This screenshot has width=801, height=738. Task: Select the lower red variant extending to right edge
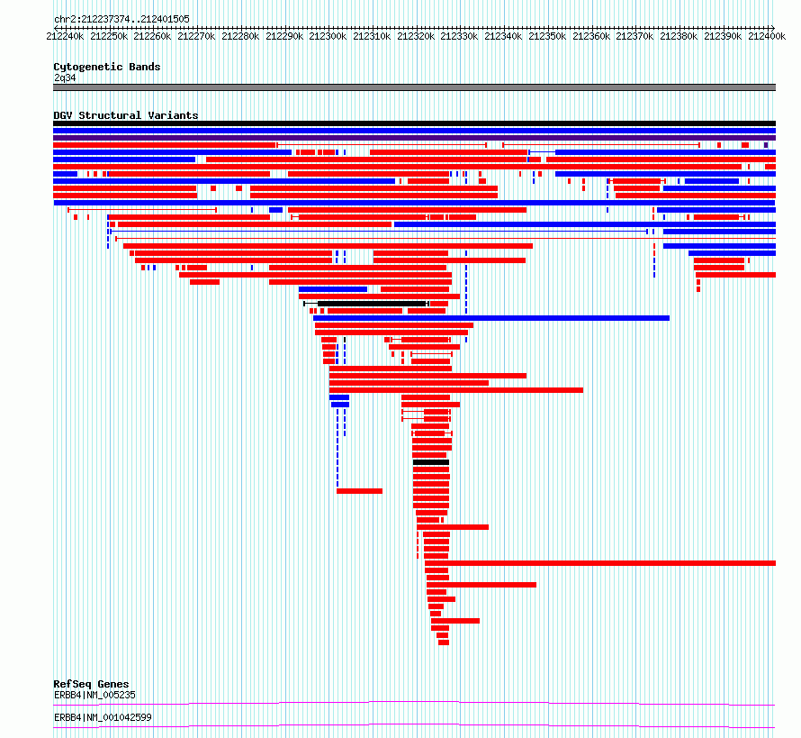pyautogui.click(x=600, y=563)
